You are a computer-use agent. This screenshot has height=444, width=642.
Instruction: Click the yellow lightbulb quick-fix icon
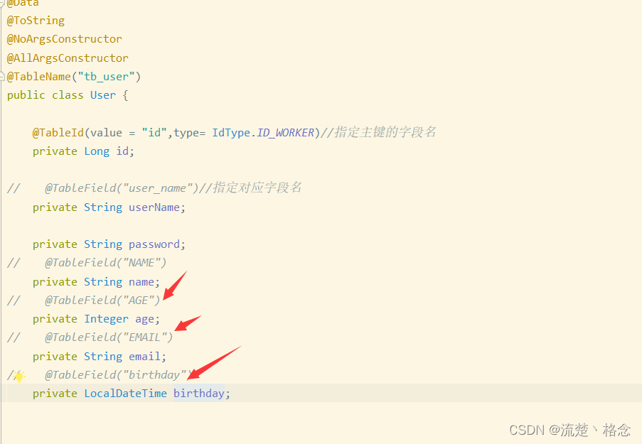[18, 376]
